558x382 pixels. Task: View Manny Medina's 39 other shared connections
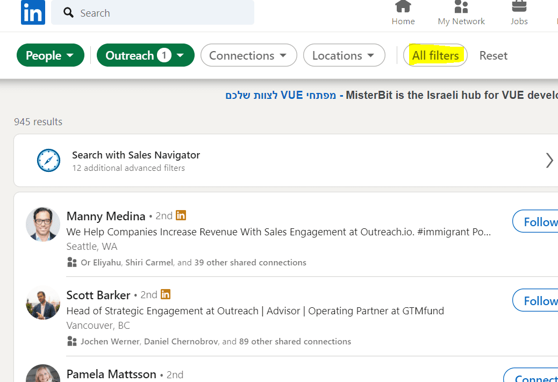(x=250, y=263)
